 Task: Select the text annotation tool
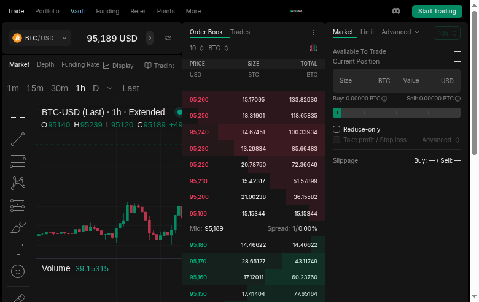(18, 249)
